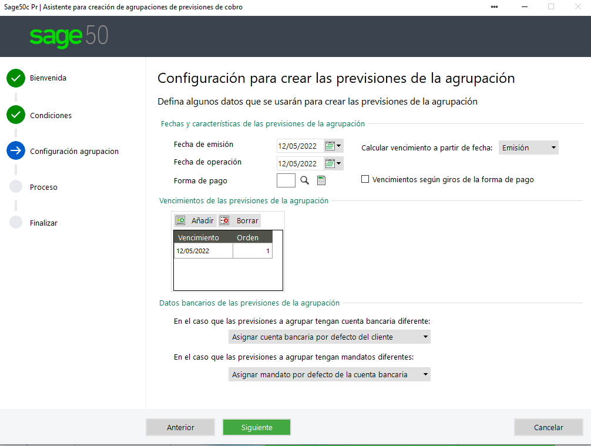Click the Finalizar step circle

[x=16, y=223]
